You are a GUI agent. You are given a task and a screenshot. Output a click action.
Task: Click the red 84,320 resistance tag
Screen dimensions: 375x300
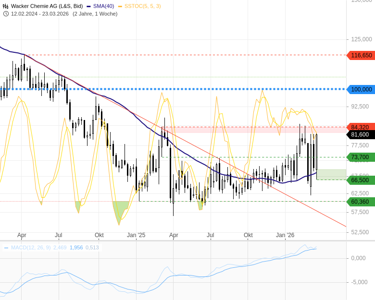(x=360, y=127)
